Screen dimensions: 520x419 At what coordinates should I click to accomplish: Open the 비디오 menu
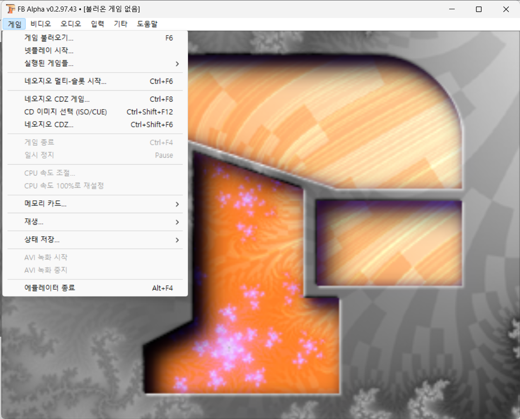(41, 24)
